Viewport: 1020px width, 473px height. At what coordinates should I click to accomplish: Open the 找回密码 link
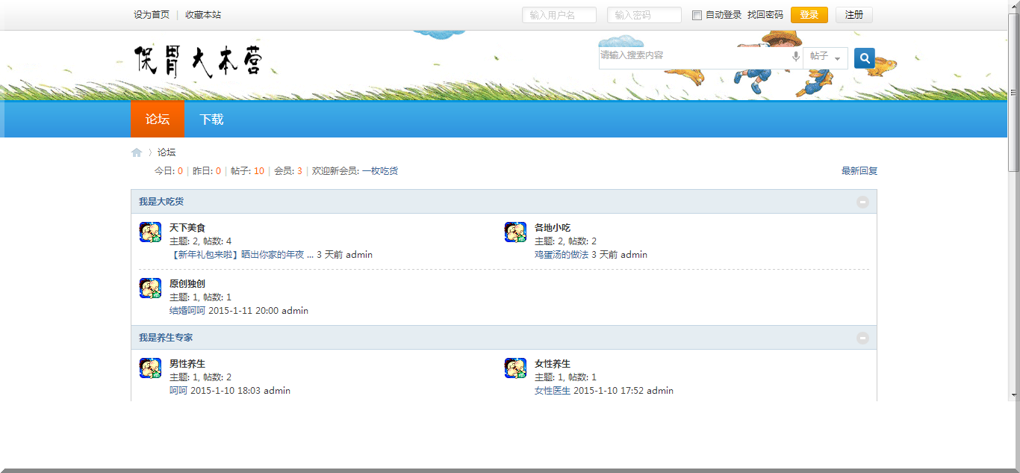(x=765, y=15)
